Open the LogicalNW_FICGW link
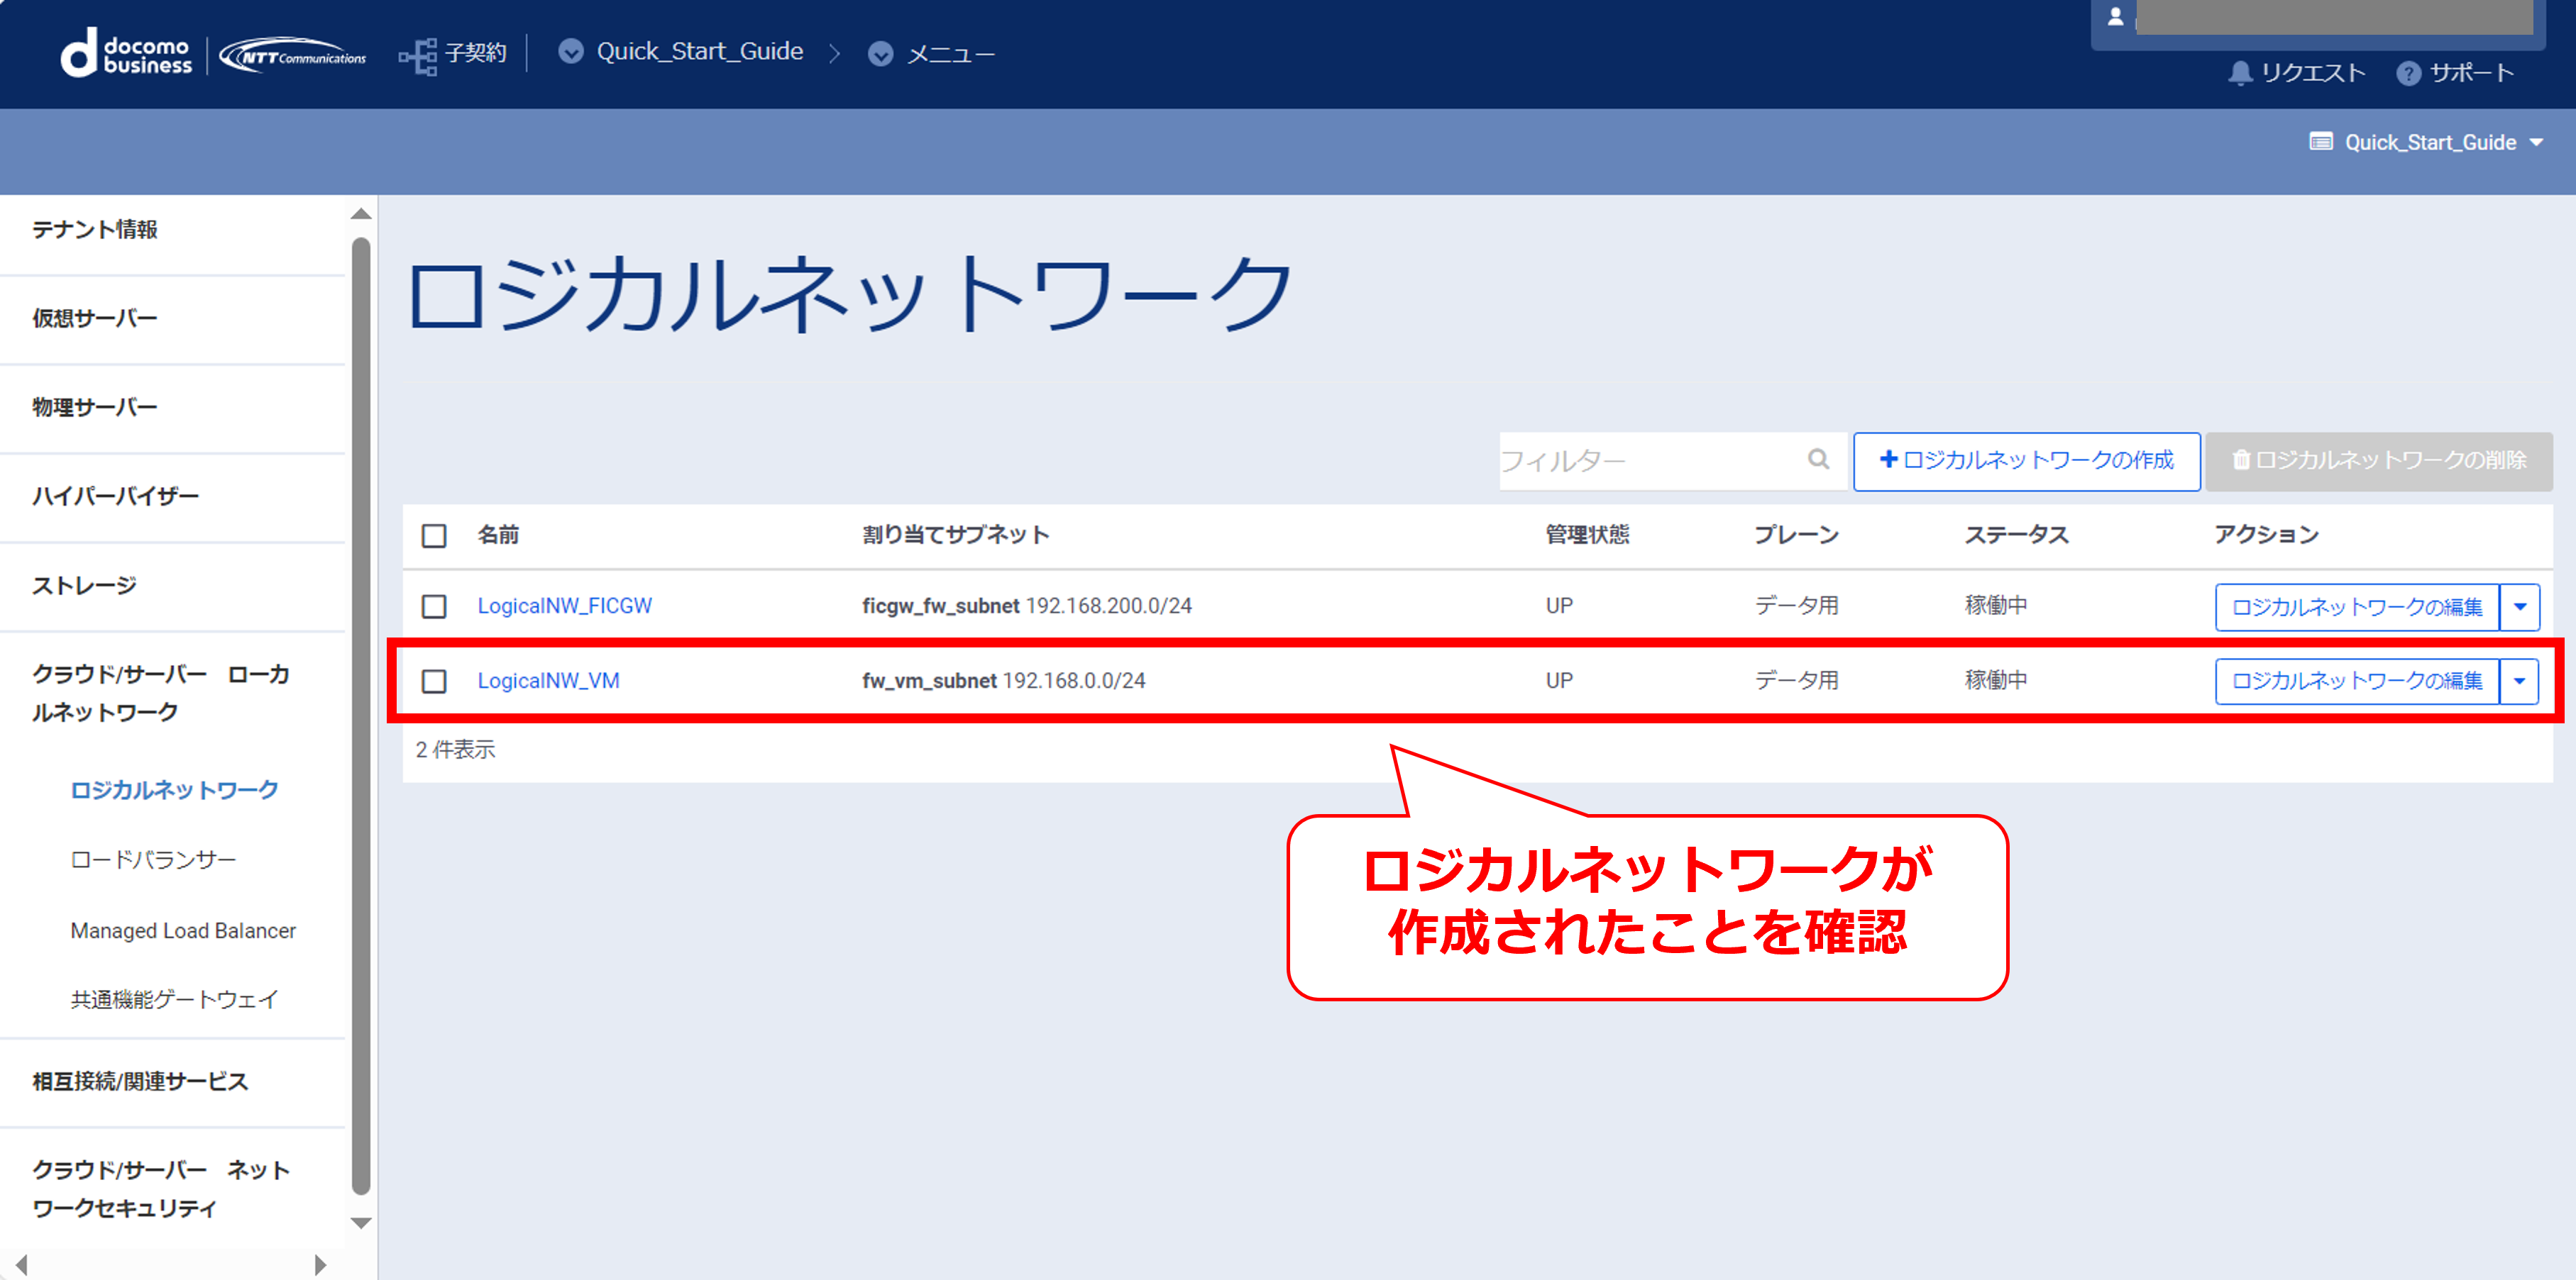The width and height of the screenshot is (2576, 1280). (x=564, y=606)
